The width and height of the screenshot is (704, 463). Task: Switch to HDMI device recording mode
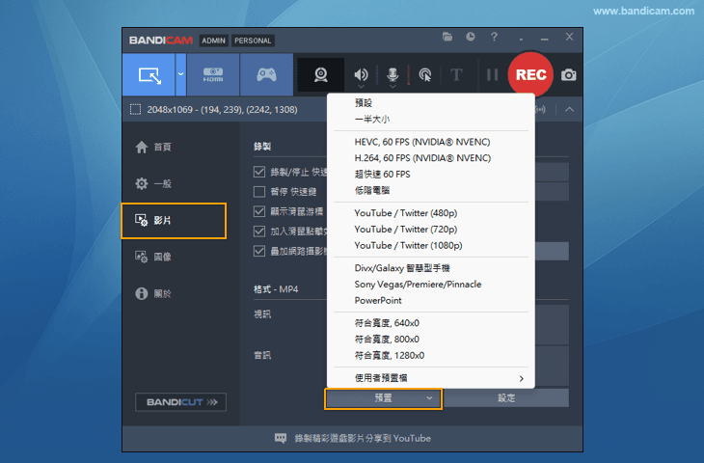click(x=213, y=74)
